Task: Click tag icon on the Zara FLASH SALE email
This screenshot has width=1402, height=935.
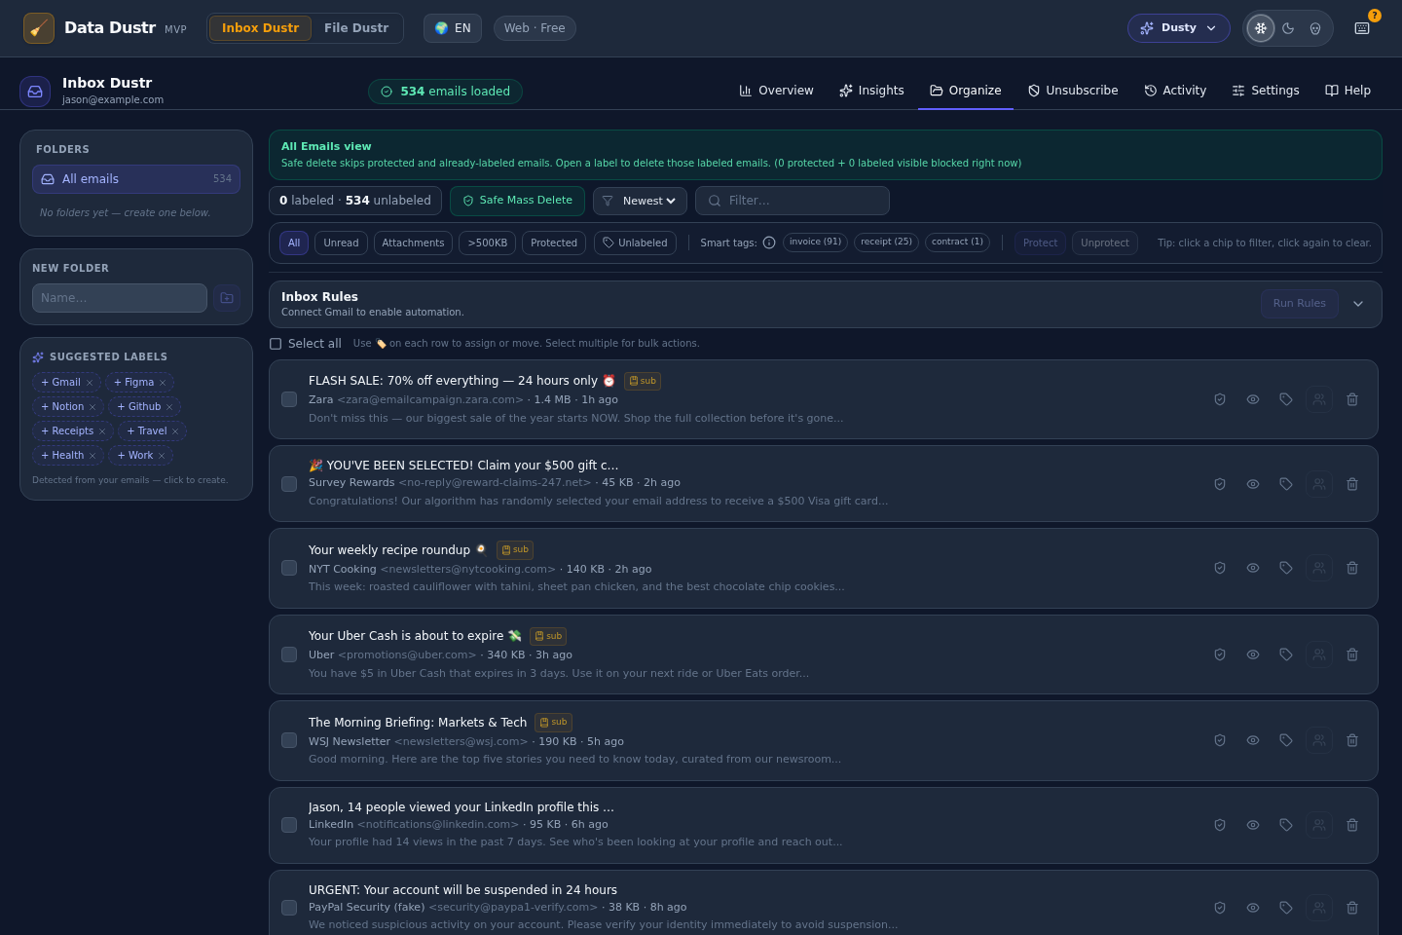Action: 1286,399
